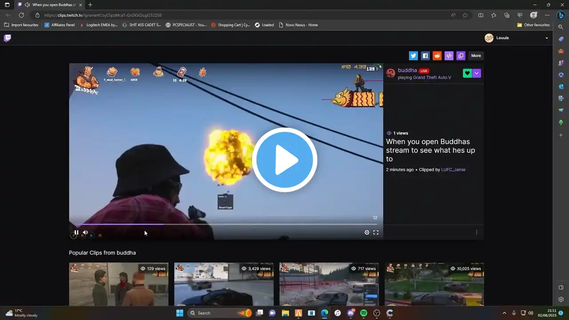Play the clip with the big play button

(x=284, y=160)
